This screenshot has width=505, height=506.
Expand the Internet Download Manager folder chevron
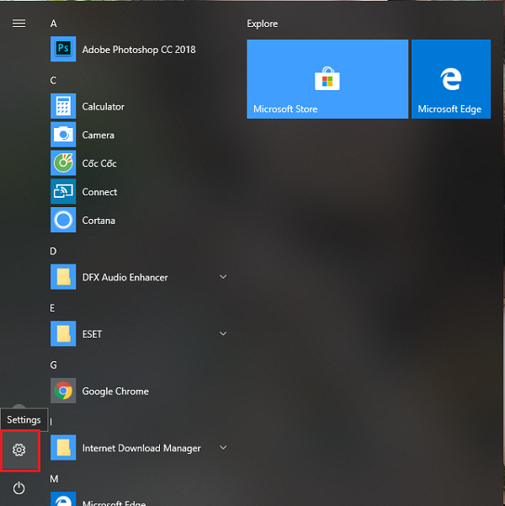[x=223, y=448]
